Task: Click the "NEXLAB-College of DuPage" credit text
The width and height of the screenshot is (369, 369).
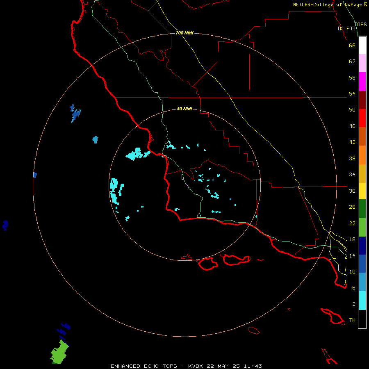Action: pos(328,5)
